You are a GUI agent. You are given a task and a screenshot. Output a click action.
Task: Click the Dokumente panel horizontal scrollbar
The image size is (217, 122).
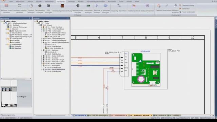click(x=16, y=79)
